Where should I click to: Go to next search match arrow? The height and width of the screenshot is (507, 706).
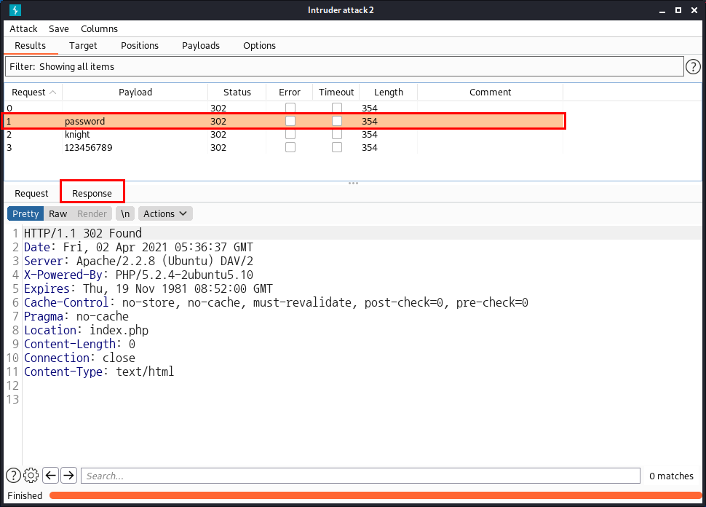coord(69,476)
